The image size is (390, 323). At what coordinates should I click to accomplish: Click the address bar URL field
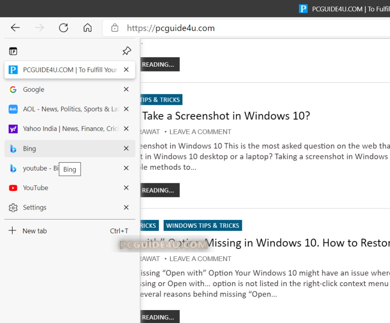(243, 28)
